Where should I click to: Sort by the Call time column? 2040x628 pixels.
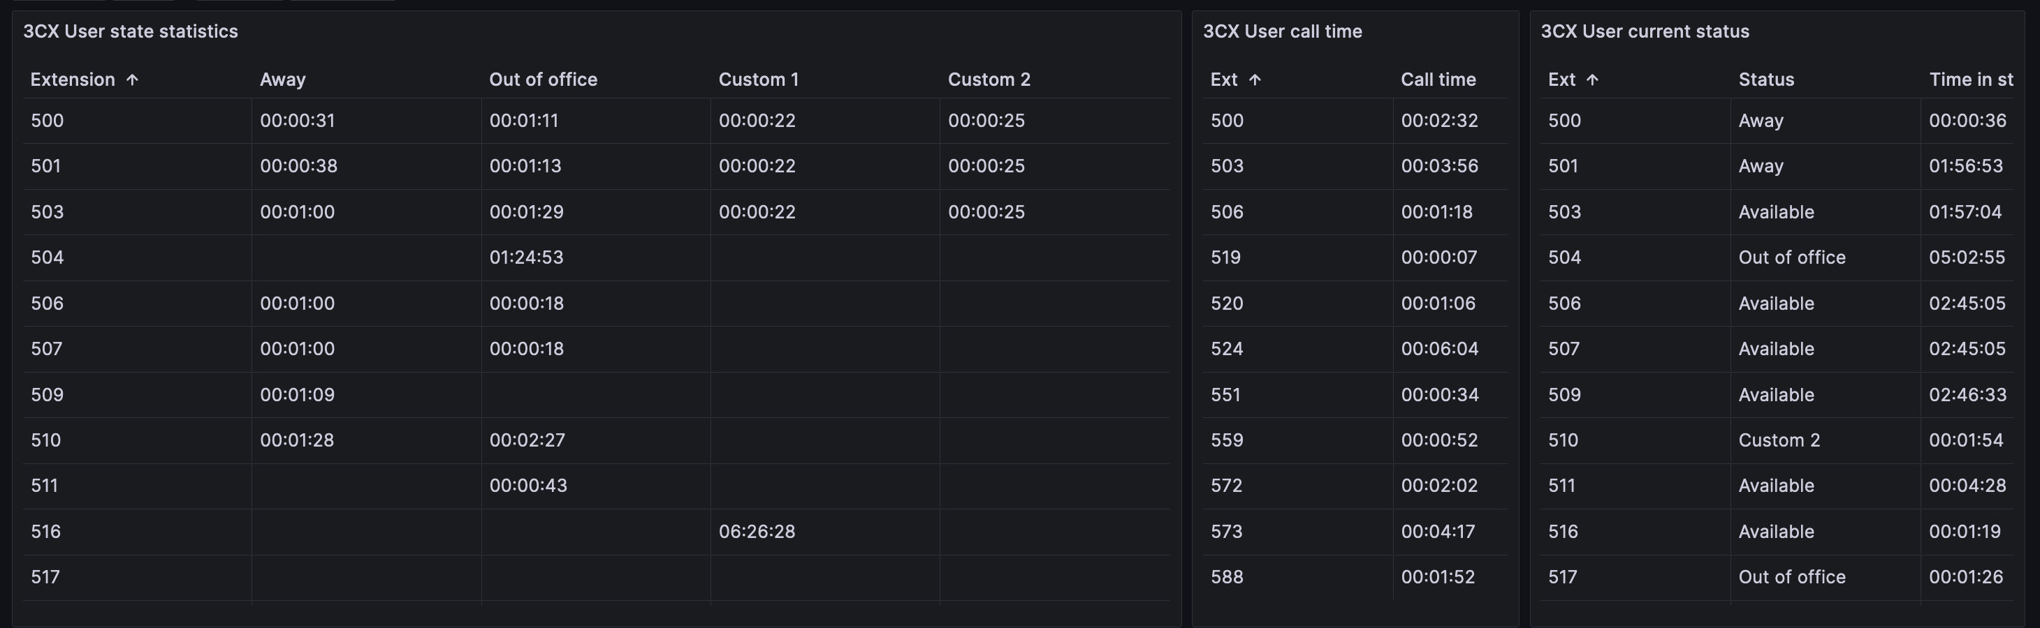(1437, 79)
